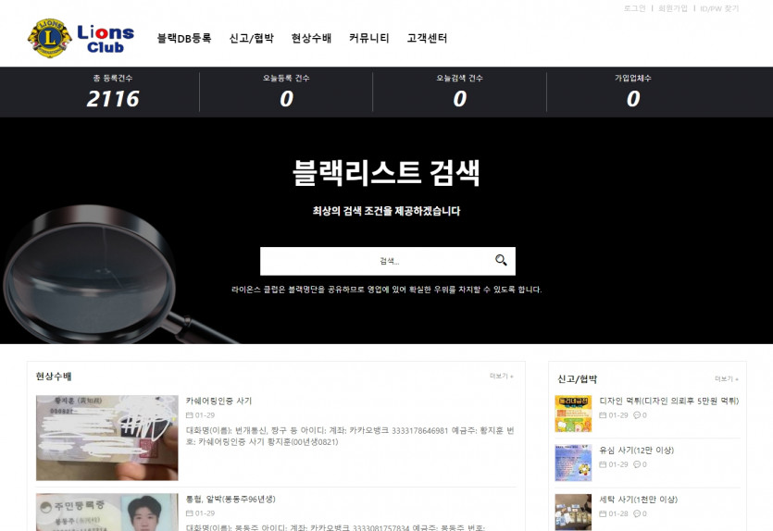Expand 신고/협박 section with 더보기 +
Image resolution: width=773 pixels, height=531 pixels.
726,379
